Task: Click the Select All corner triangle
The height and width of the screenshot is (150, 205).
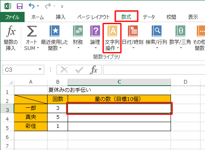Action: 11,82
